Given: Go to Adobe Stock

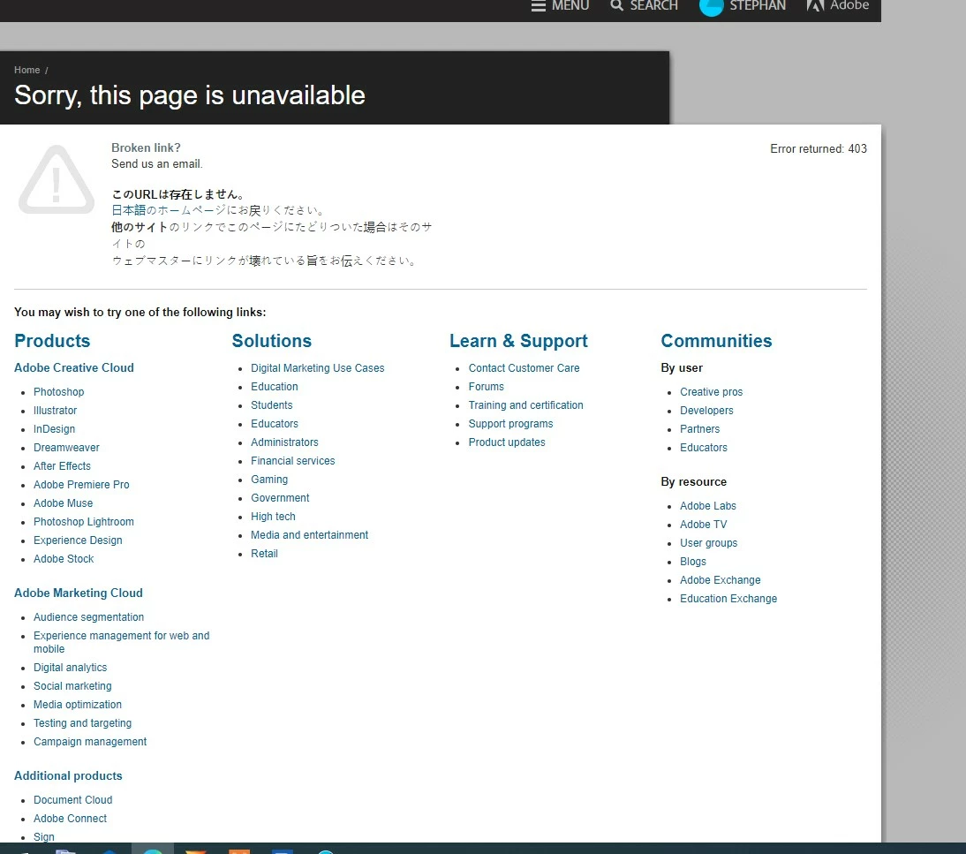Looking at the screenshot, I should pyautogui.click(x=64, y=558).
